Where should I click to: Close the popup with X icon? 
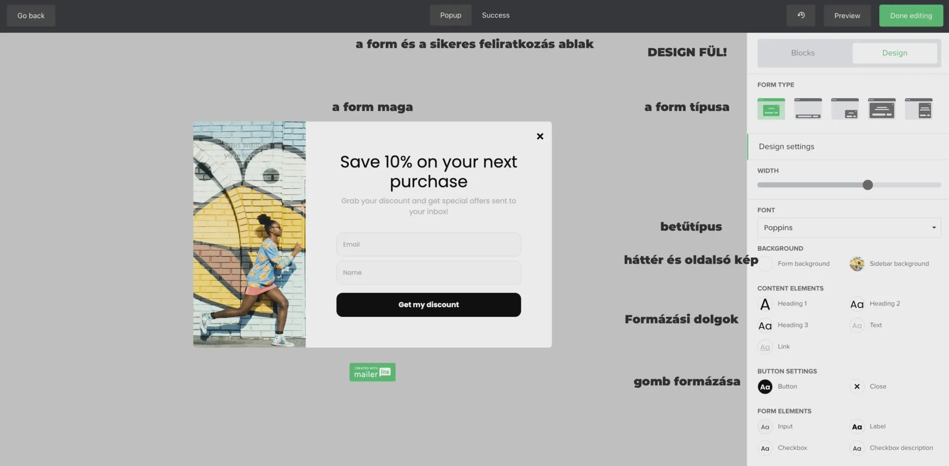(540, 137)
